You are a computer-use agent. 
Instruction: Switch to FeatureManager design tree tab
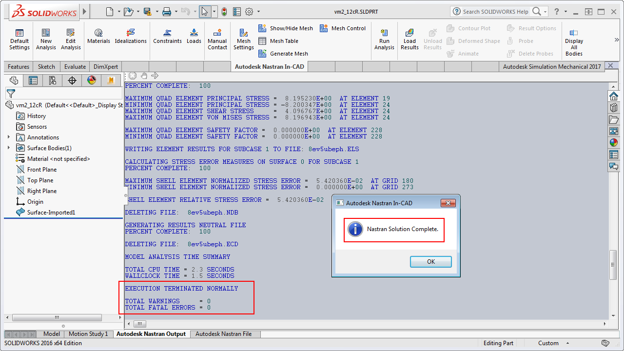point(14,80)
